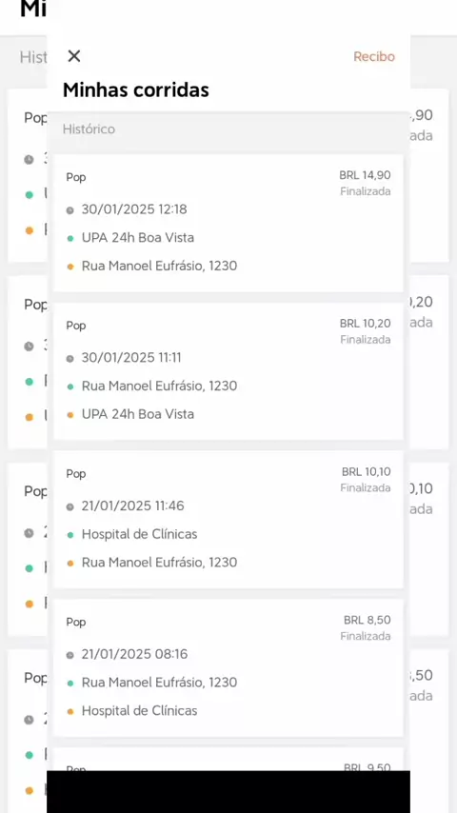Click the Minhas corridas title
Image resolution: width=457 pixels, height=813 pixels.
point(136,90)
